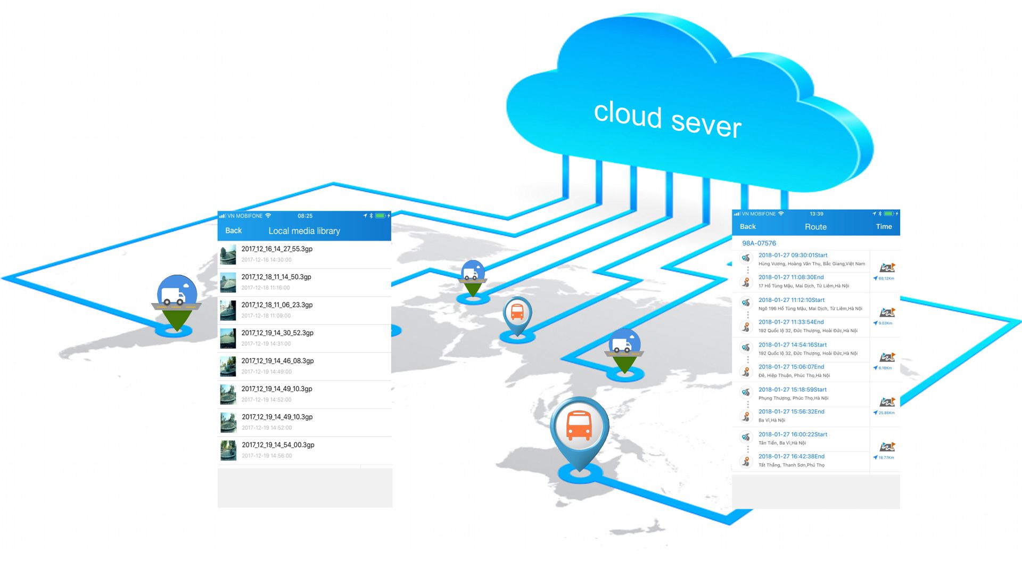Select 2017_12_19_14_54_00.3gp thumbnail
This screenshot has width=1022, height=575.
(228, 450)
